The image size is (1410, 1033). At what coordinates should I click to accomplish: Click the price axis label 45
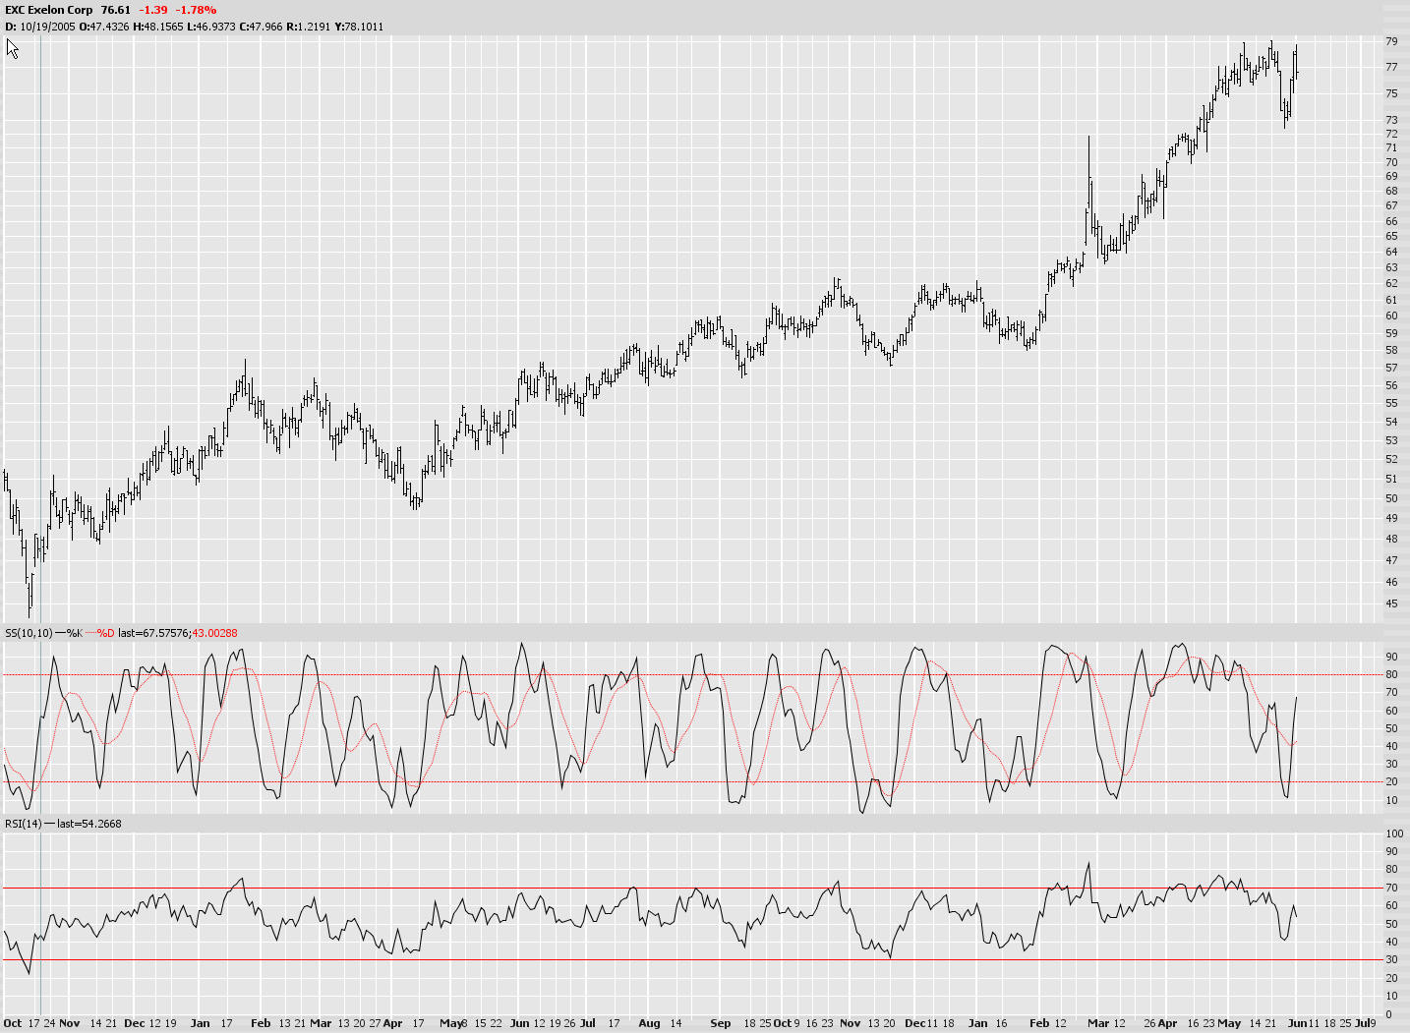tap(1391, 603)
